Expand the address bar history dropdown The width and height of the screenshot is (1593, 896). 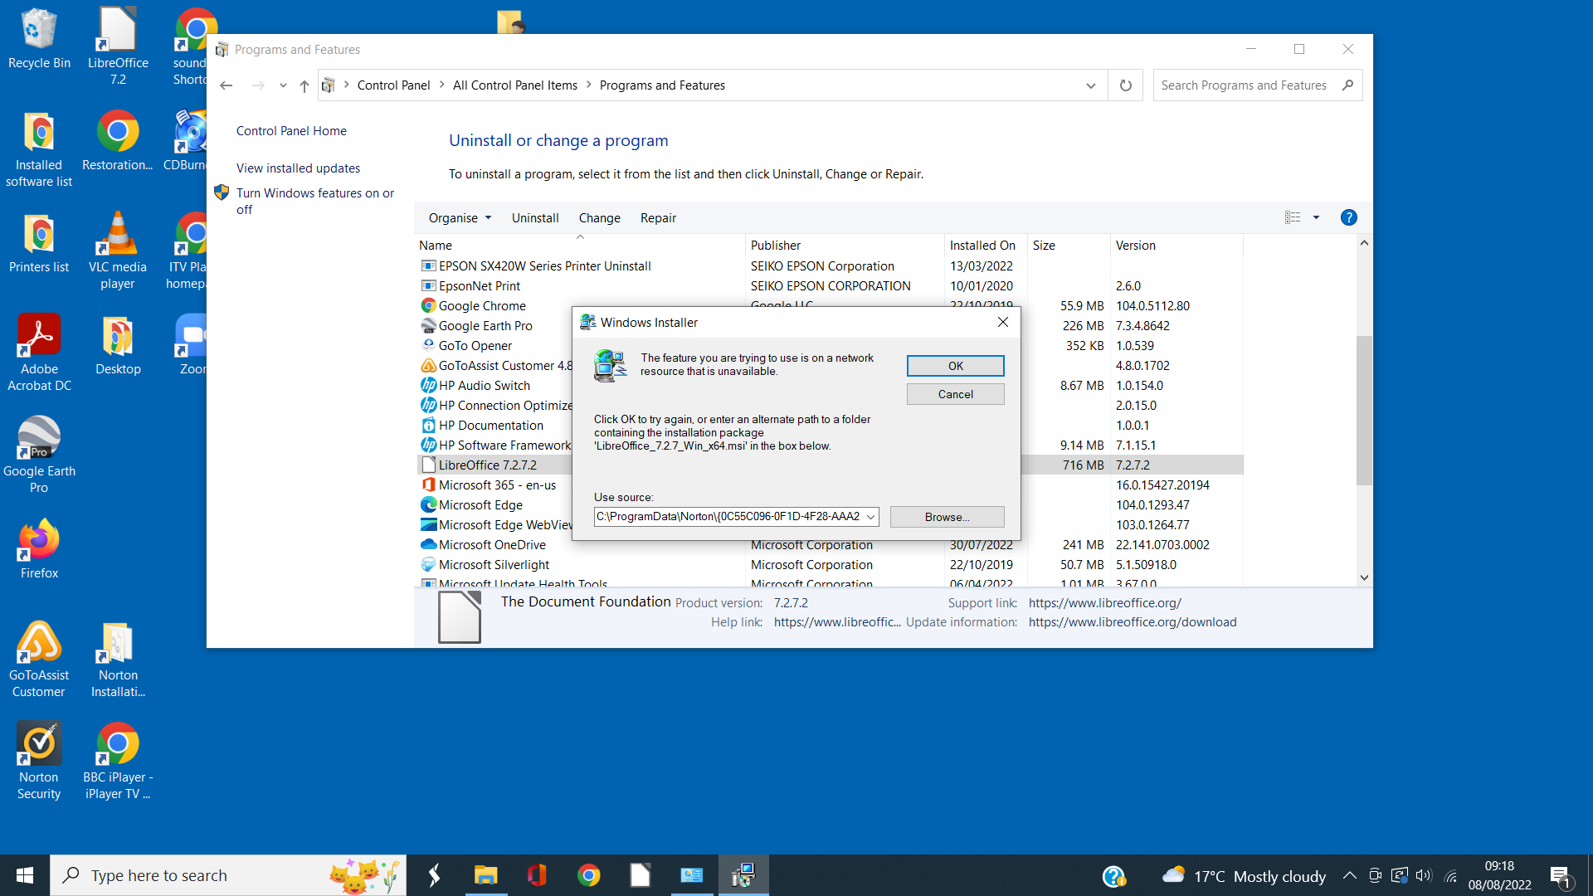[x=1091, y=85]
